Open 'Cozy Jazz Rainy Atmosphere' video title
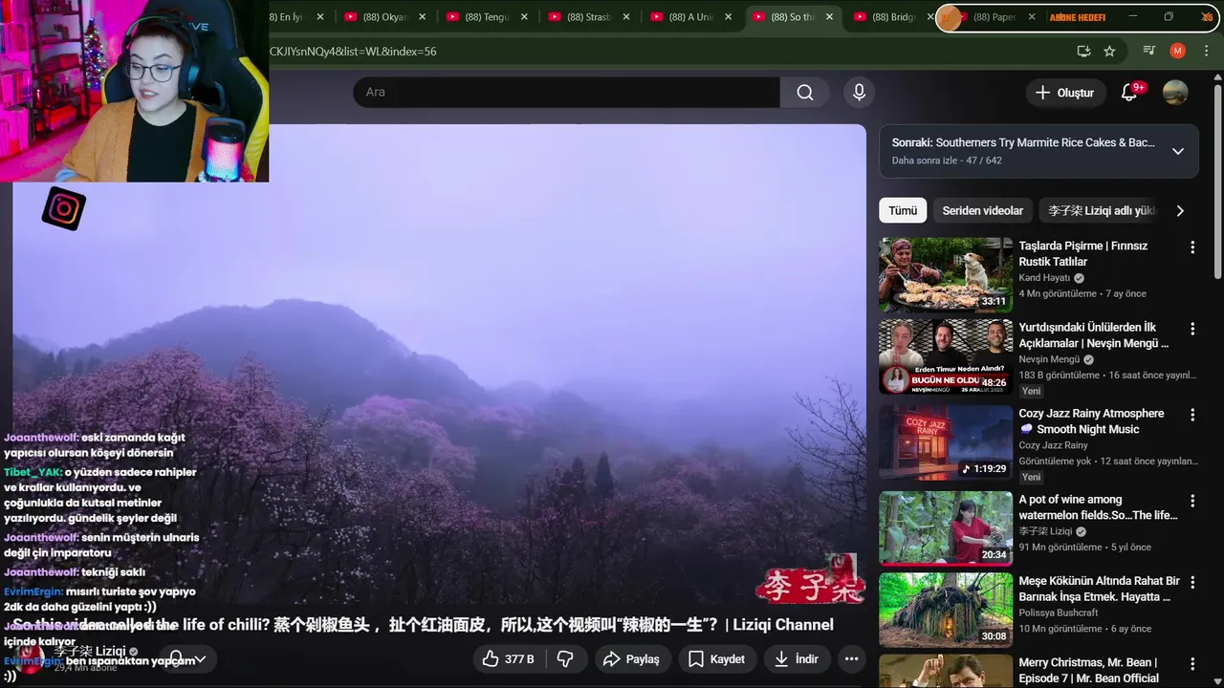1224x688 pixels. [x=1091, y=421]
